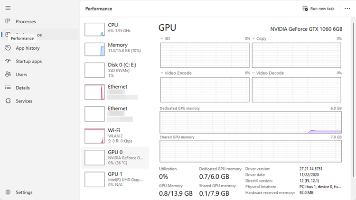Screen dimensions: 356x200
Task: Switch to Startup apps page
Action: coord(40,61)
